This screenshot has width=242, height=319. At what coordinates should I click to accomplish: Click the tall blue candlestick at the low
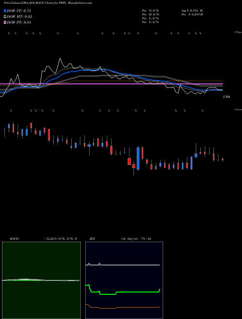(x=138, y=159)
